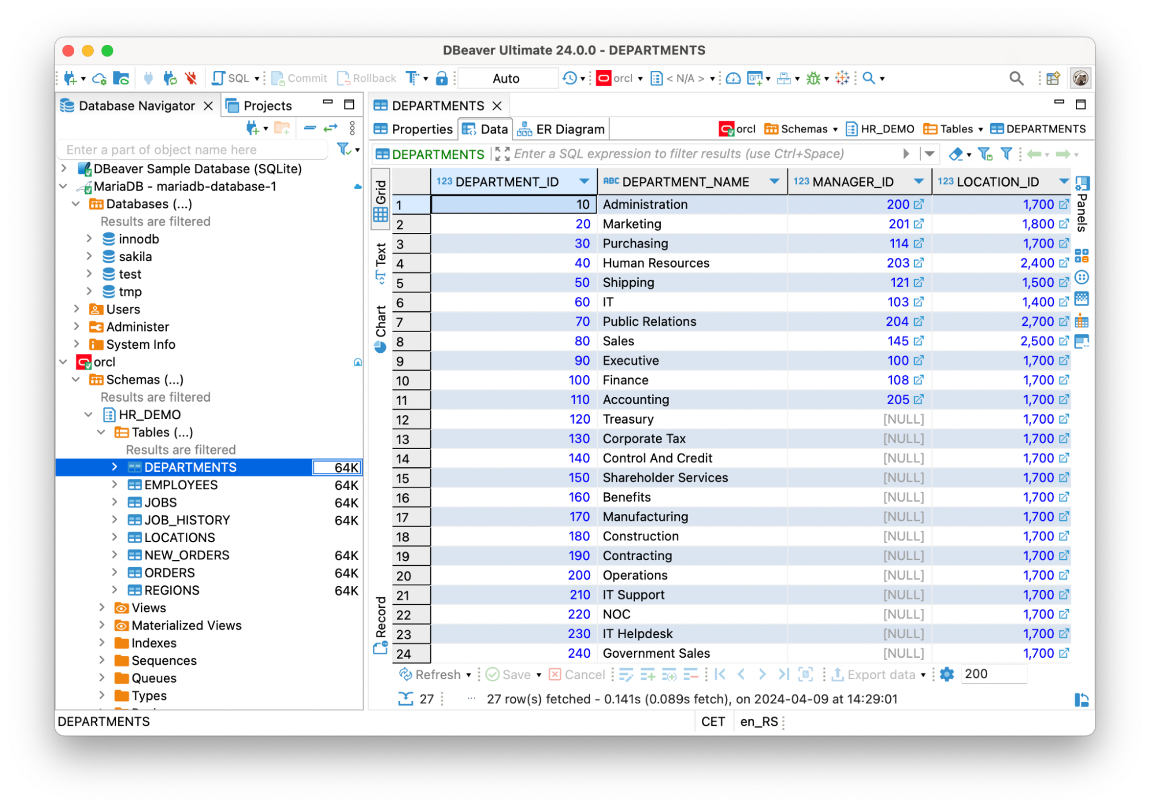The width and height of the screenshot is (1150, 808).
Task: Click the Save button
Action: [x=508, y=674]
